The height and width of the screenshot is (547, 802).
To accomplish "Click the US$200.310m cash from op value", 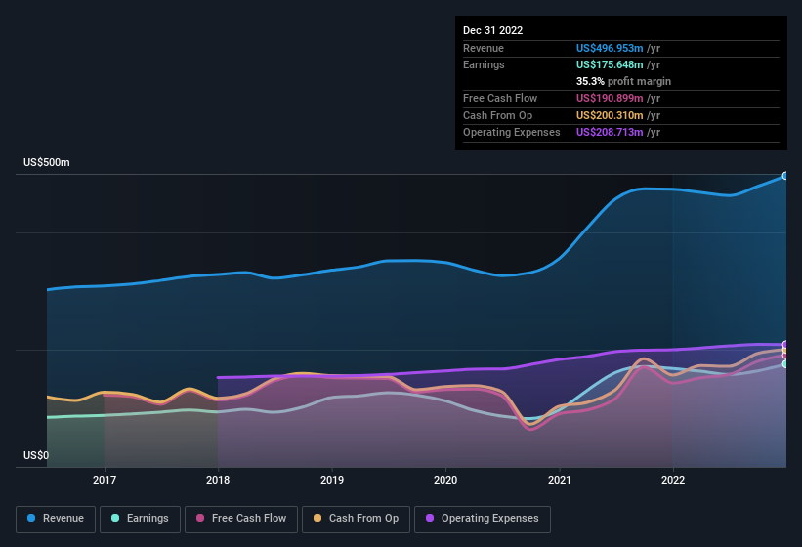I will [610, 115].
